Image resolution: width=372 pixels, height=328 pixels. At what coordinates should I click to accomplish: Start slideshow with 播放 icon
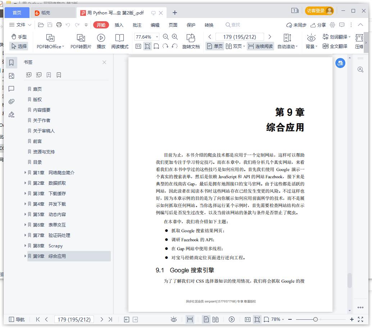coord(101,41)
